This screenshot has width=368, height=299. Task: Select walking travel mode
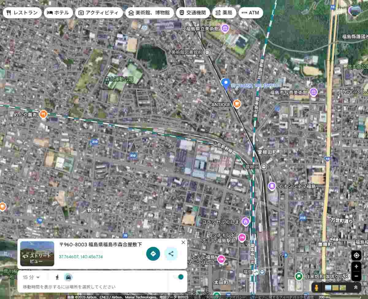coord(57,277)
